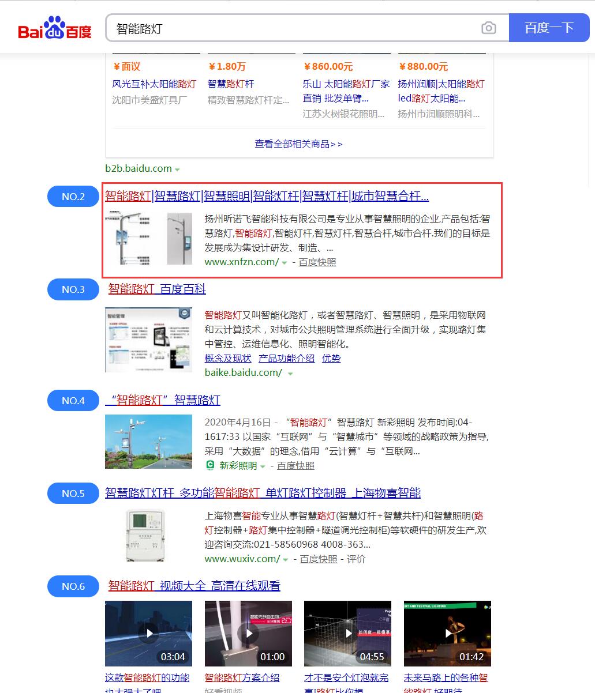Viewport: 595px width, 693px height.
Task: Open 风光互补太阳能路灯 product link
Action: point(154,84)
